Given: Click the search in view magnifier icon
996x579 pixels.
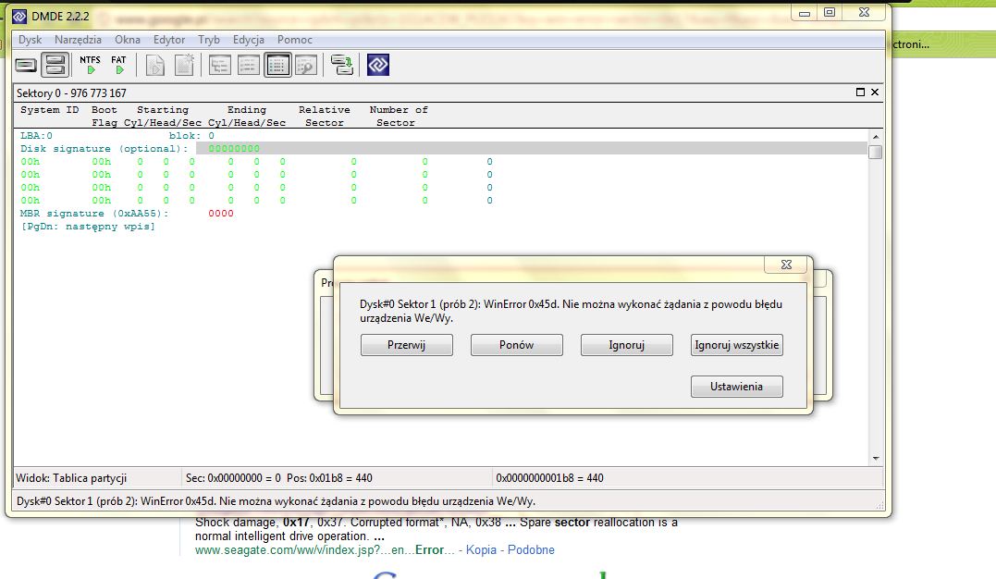Looking at the screenshot, I should coord(306,65).
